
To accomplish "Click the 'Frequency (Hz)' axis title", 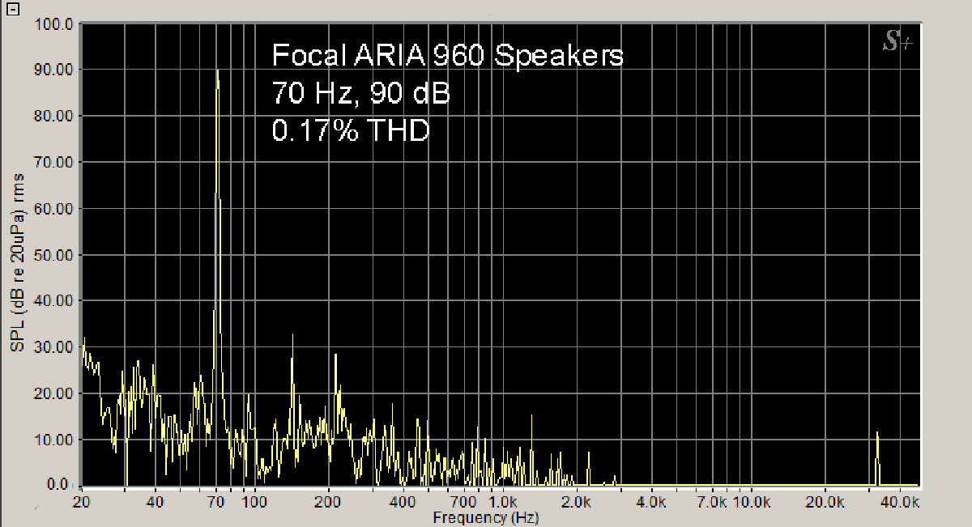I will pyautogui.click(x=485, y=517).
